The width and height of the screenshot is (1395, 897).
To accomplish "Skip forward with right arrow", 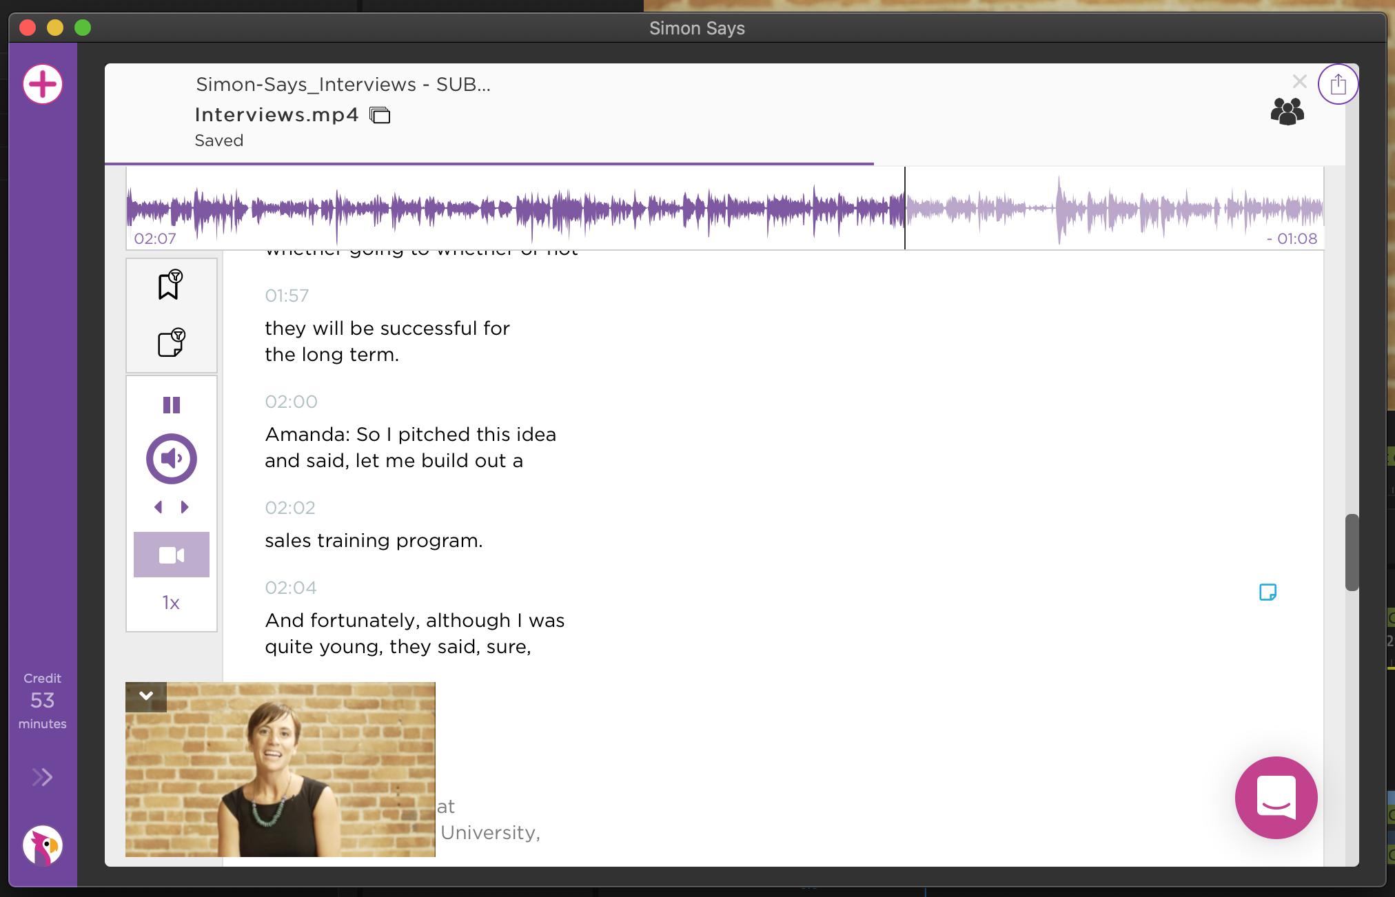I will (185, 507).
